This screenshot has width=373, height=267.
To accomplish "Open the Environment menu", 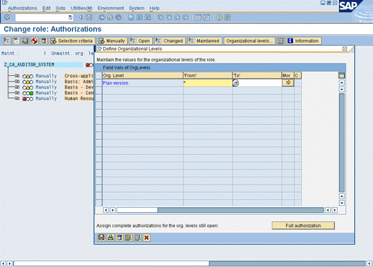I will pos(111,8).
